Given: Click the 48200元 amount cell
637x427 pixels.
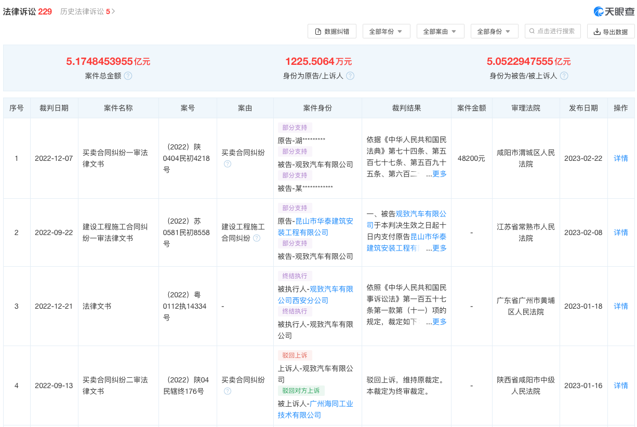Looking at the screenshot, I should pyautogui.click(x=471, y=158).
